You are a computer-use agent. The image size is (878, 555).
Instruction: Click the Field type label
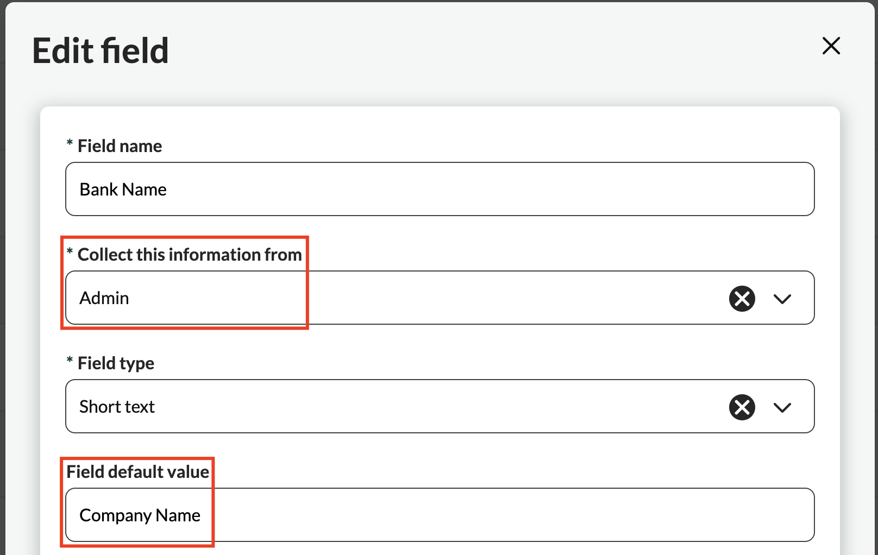point(116,363)
